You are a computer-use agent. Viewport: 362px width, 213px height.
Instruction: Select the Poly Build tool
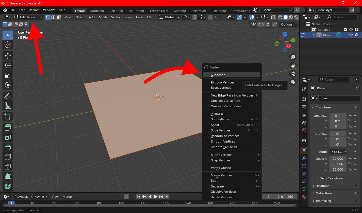coord(8,176)
